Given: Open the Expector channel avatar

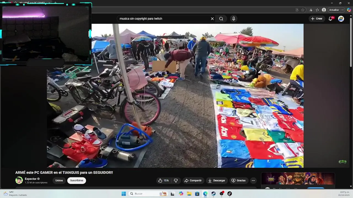Looking at the screenshot, I should point(19,180).
